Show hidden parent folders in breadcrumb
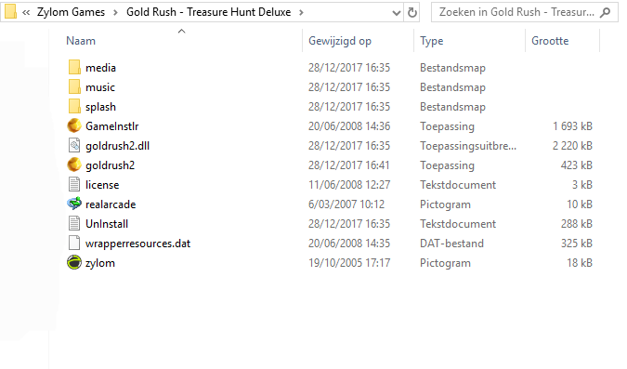The width and height of the screenshot is (627, 369). 26,13
